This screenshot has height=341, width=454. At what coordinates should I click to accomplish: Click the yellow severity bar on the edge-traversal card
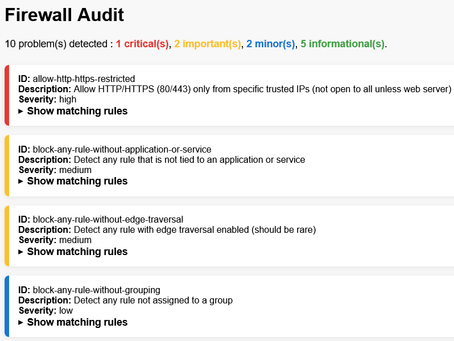tap(7, 236)
